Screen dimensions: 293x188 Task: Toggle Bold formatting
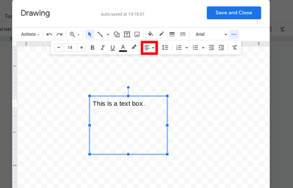click(92, 48)
